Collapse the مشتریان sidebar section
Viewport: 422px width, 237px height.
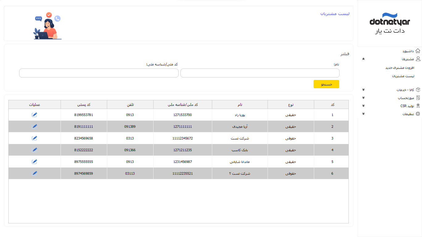coord(363,59)
